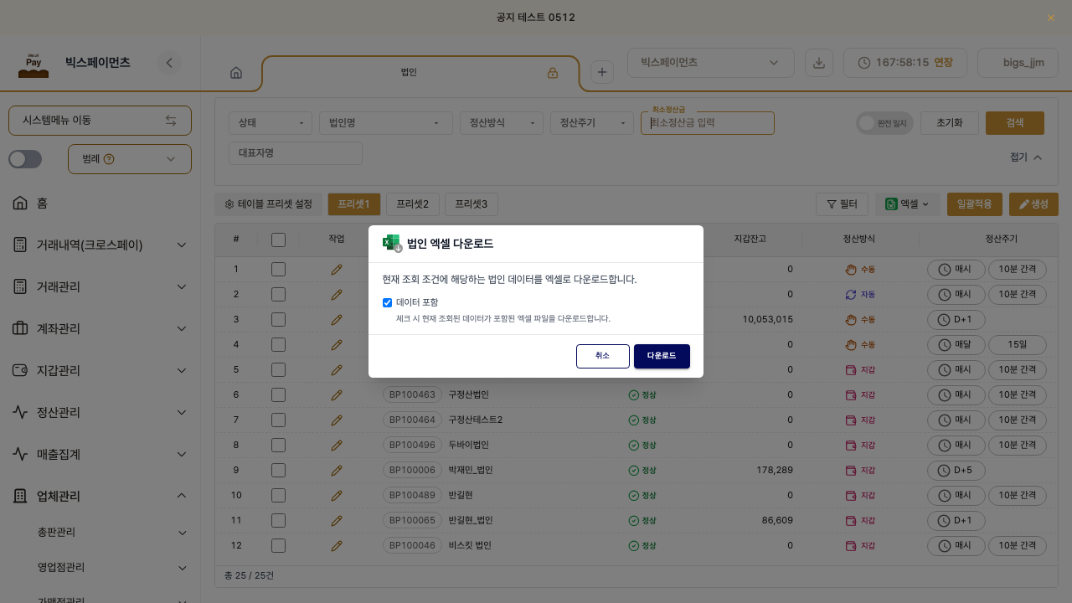The image size is (1072, 603).
Task: Click edit pencil icon in row 12
Action: click(337, 545)
